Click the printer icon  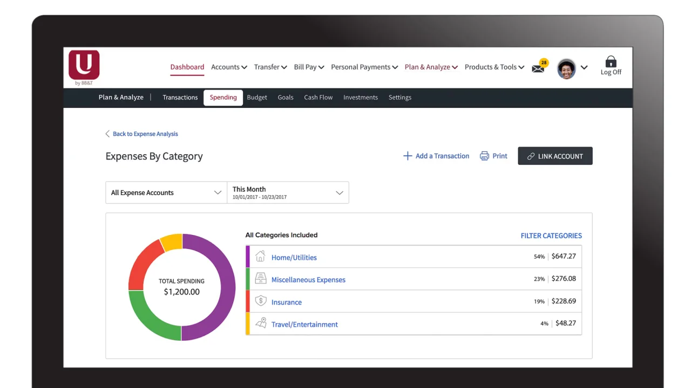pos(484,156)
